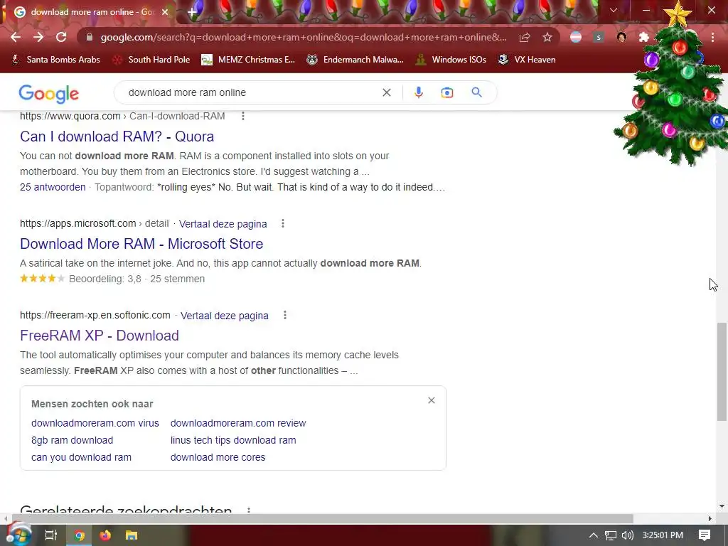The height and width of the screenshot is (546, 728).
Task: Open 'Can I download RAM? - Quora' result
Action: pos(117,136)
